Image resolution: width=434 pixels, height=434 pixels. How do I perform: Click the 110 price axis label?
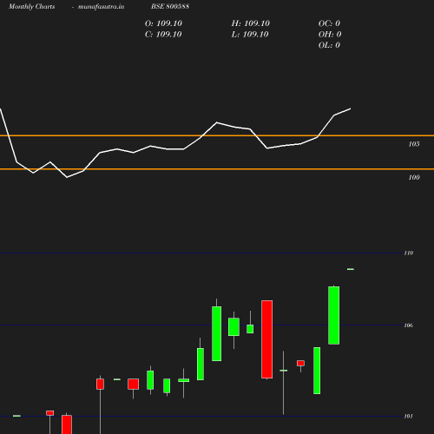[409, 253]
